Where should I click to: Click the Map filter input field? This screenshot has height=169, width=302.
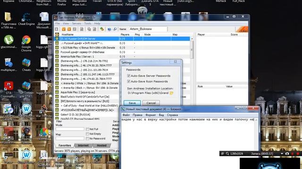pyautogui.click(x=70, y=138)
